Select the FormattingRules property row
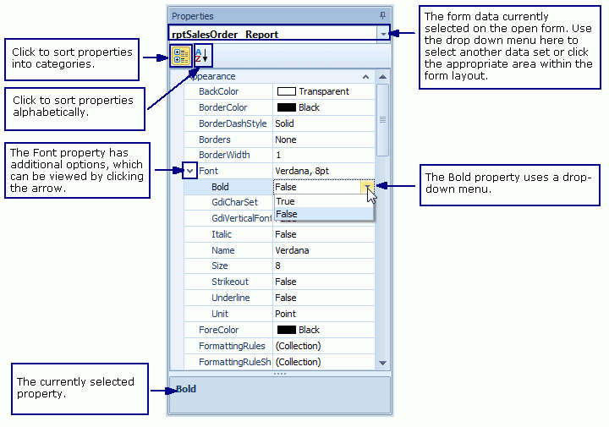Screen dimensions: 609x427 [x=225, y=346]
